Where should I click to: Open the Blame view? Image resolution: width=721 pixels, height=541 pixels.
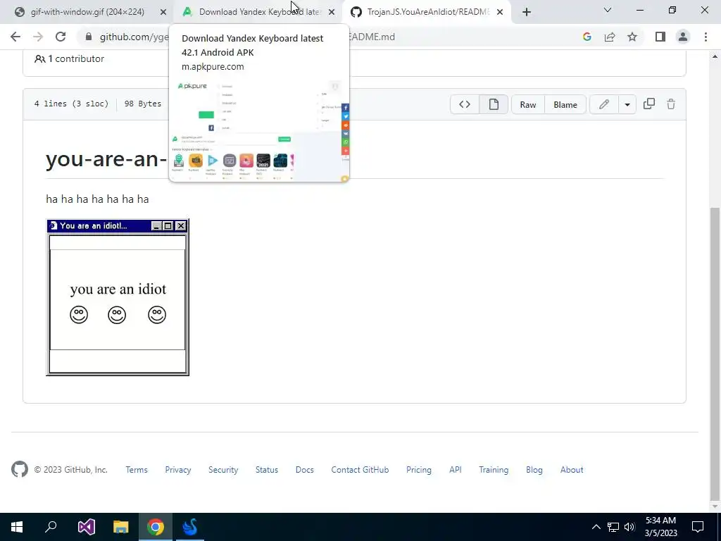[565, 104]
